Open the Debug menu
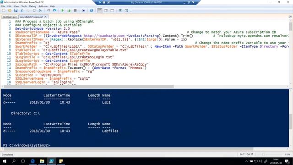The height and width of the screenshot is (165, 293). [33, 6]
